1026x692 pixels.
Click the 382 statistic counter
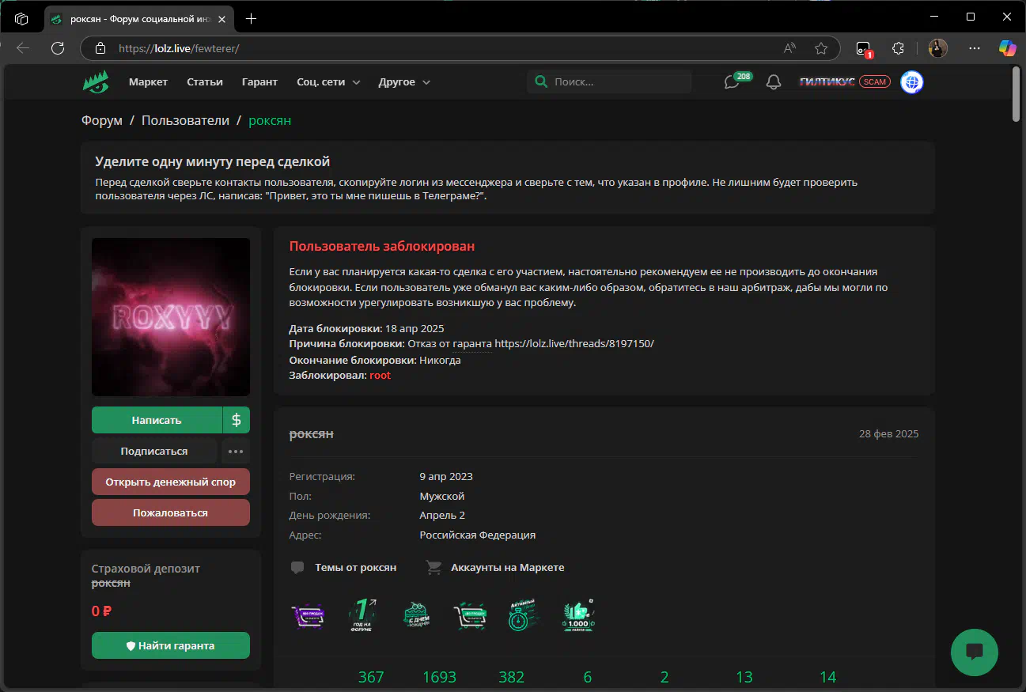[512, 677]
